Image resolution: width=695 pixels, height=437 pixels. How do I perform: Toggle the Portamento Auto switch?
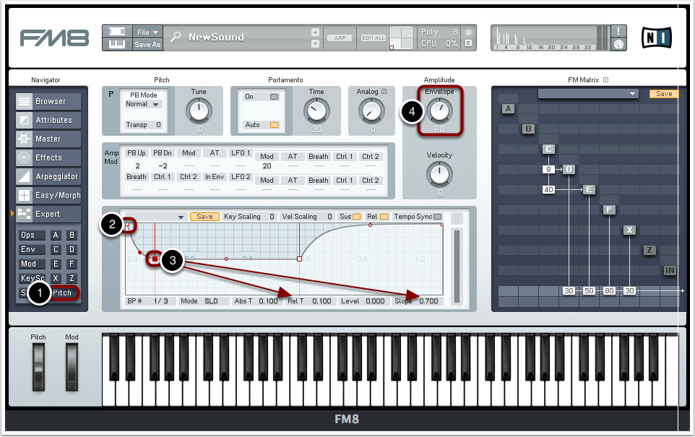274,125
